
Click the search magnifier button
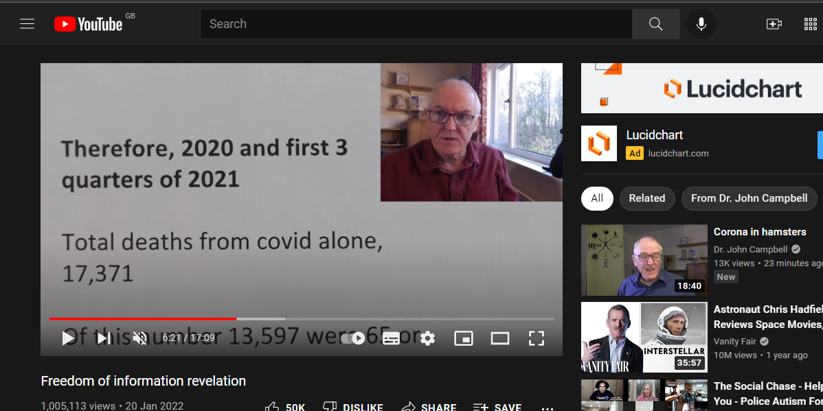(655, 23)
